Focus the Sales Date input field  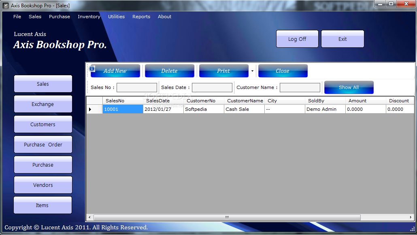[x=212, y=87]
